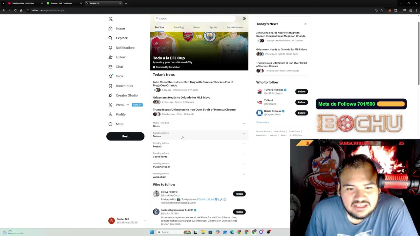Open Profile from the sidebar
Viewport: 420px width, 236px height.
click(x=117, y=114)
